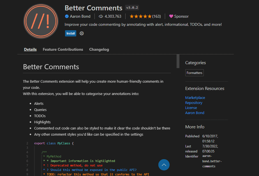This screenshot has width=259, height=176.
Task: Click the Categories heading
Action: 195,63
